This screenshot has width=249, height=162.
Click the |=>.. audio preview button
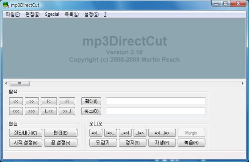point(110,133)
